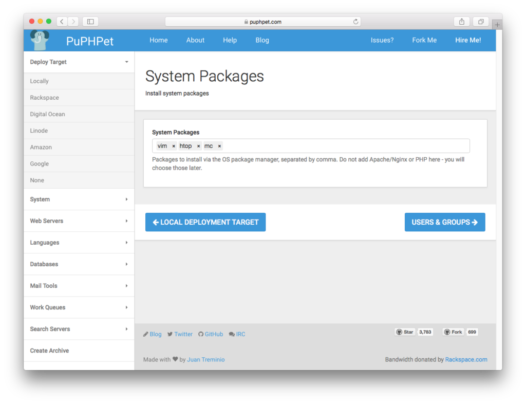Expand the Languages section
Screen dimensions: 526x404
point(79,243)
